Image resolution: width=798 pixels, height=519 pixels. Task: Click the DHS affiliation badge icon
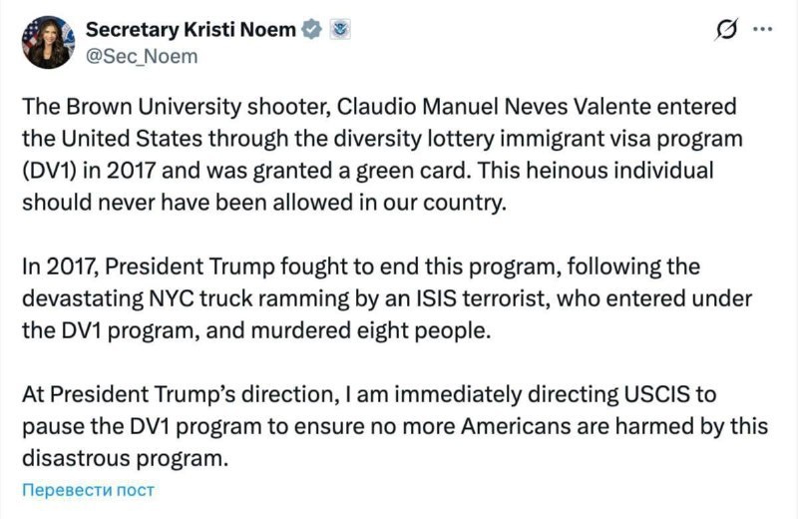click(x=339, y=30)
